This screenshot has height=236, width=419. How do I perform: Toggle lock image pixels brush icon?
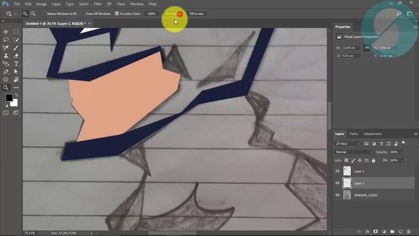354,160
